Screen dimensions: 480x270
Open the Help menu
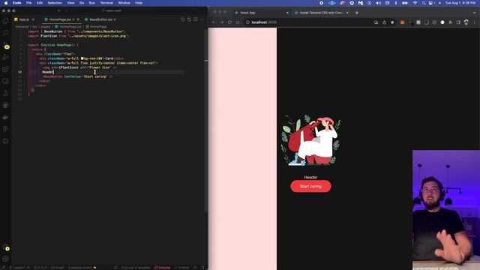click(x=139, y=3)
